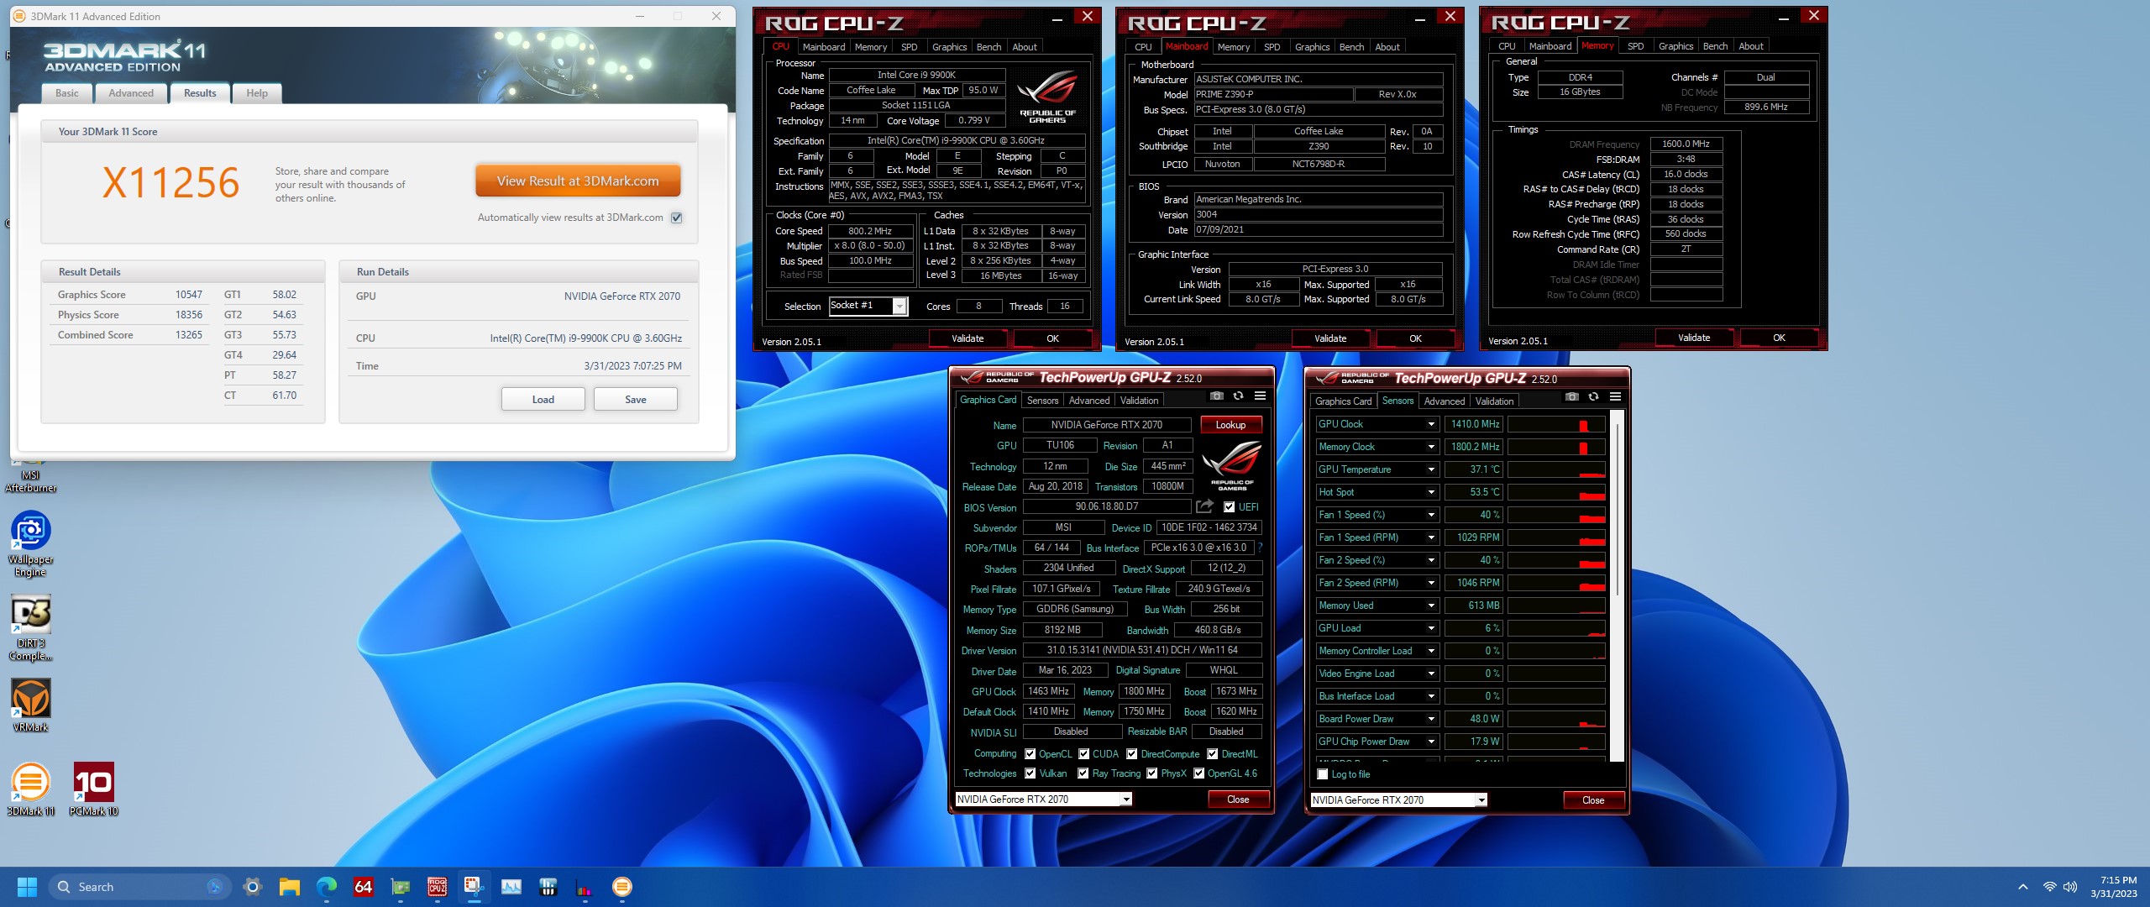Toggle CUDA checkbox in GPU-Z
The height and width of the screenshot is (907, 2150).
pos(1084,753)
